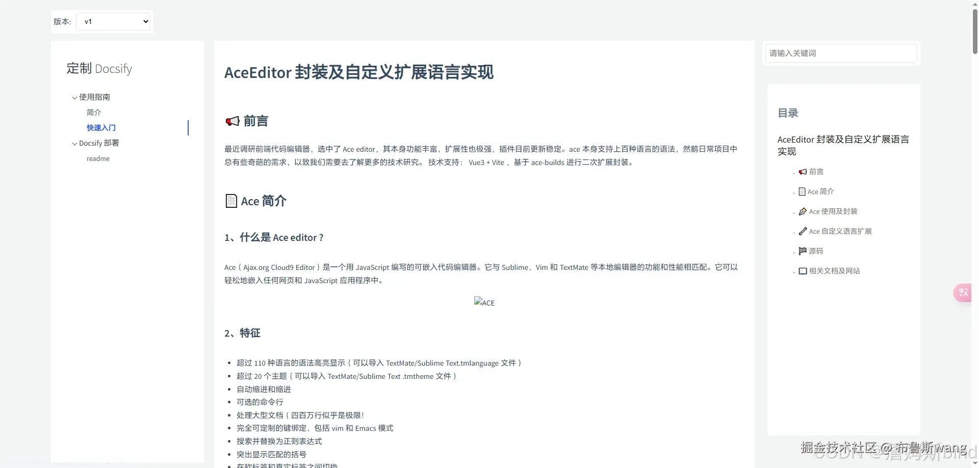This screenshot has height=468, width=979.
Task: Select 快速入门 in the sidebar
Action: (x=101, y=128)
